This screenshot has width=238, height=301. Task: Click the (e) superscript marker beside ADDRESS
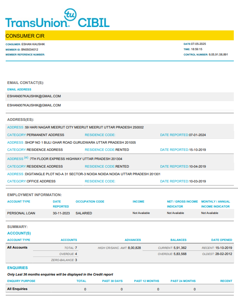26,158
